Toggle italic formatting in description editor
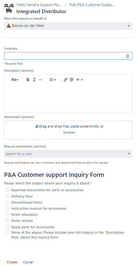The width and height of the screenshot is (138, 266). tap(34, 80)
